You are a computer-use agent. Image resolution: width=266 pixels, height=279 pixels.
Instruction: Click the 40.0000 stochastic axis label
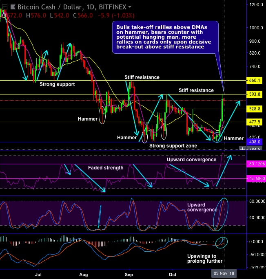click(x=257, y=217)
